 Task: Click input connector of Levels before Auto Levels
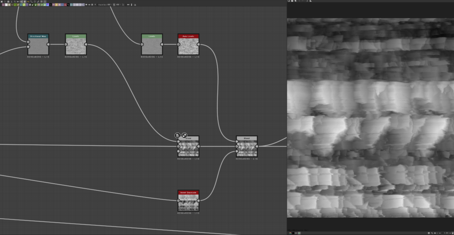pos(142,44)
